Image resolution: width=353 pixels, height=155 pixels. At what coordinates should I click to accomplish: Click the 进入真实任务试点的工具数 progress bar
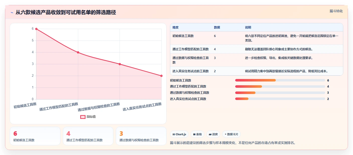point(280,99)
